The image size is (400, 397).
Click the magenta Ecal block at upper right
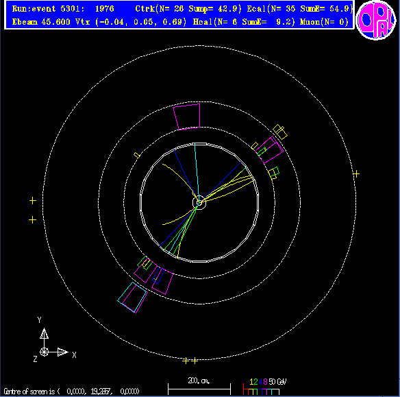(269, 150)
